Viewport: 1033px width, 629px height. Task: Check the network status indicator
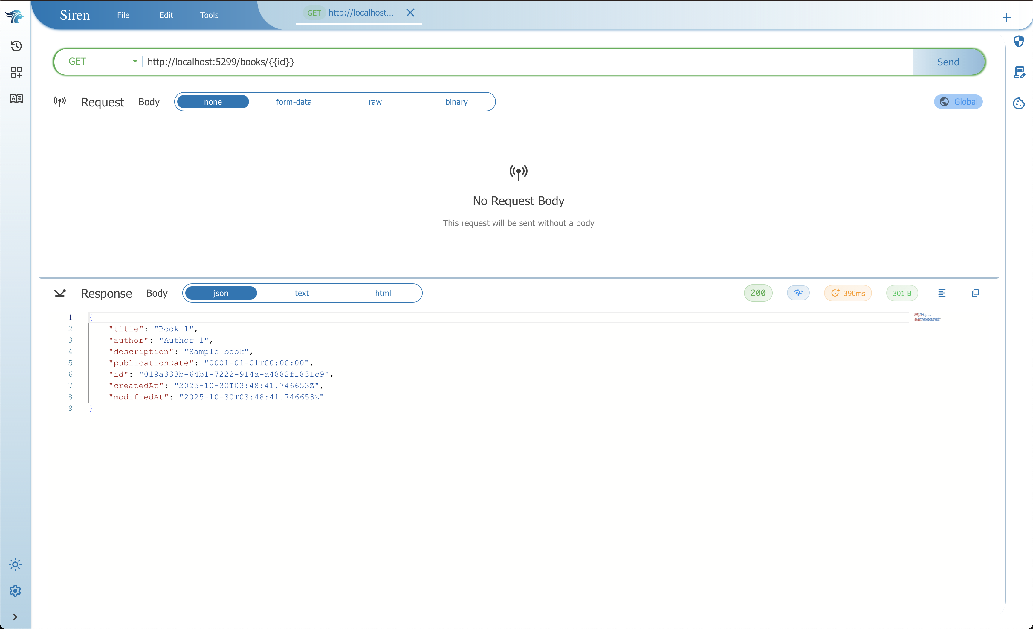(798, 293)
